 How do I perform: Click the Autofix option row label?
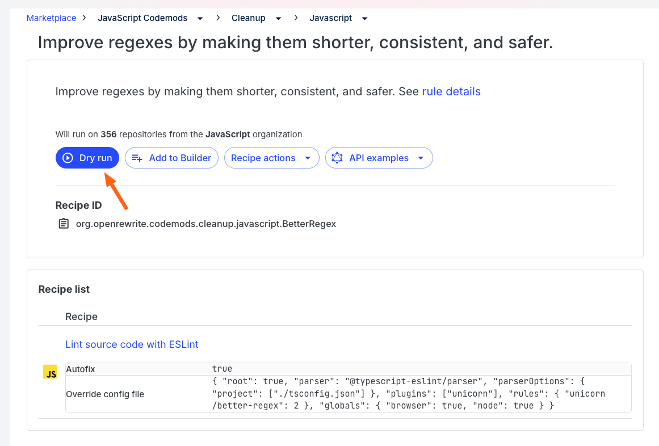tap(81, 369)
